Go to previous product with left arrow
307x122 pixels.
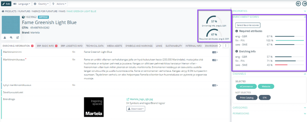pos(298,4)
